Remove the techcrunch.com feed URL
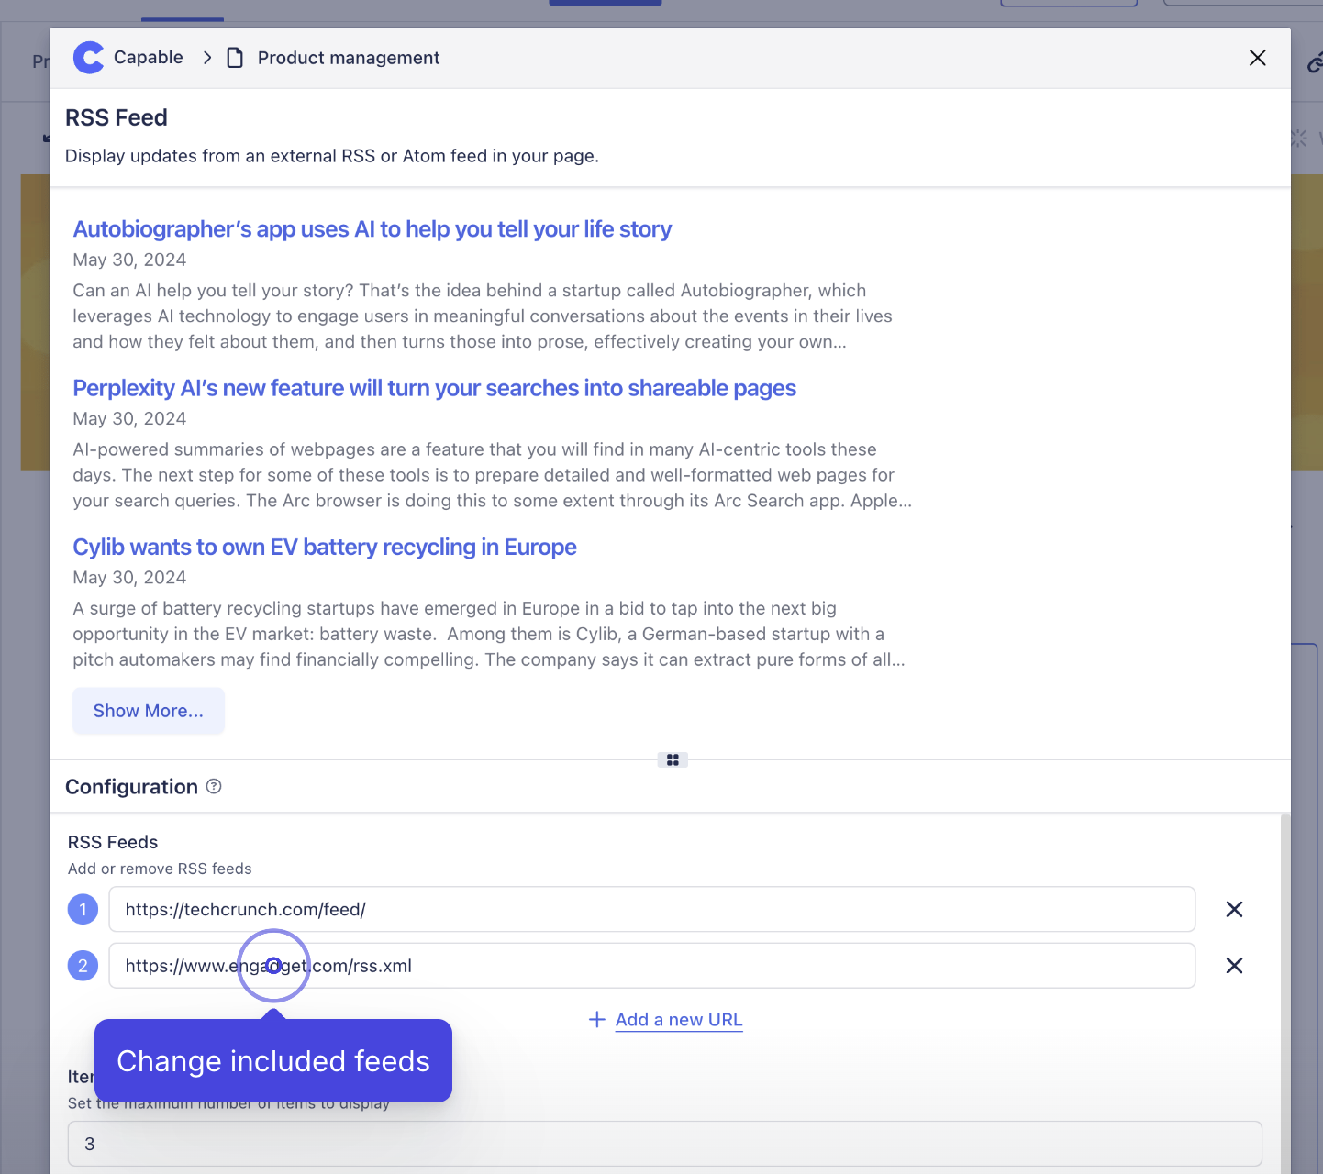 [1234, 909]
